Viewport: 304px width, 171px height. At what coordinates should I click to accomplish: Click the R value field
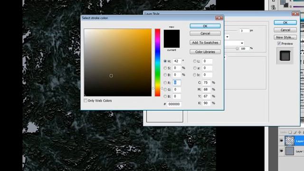[177, 83]
